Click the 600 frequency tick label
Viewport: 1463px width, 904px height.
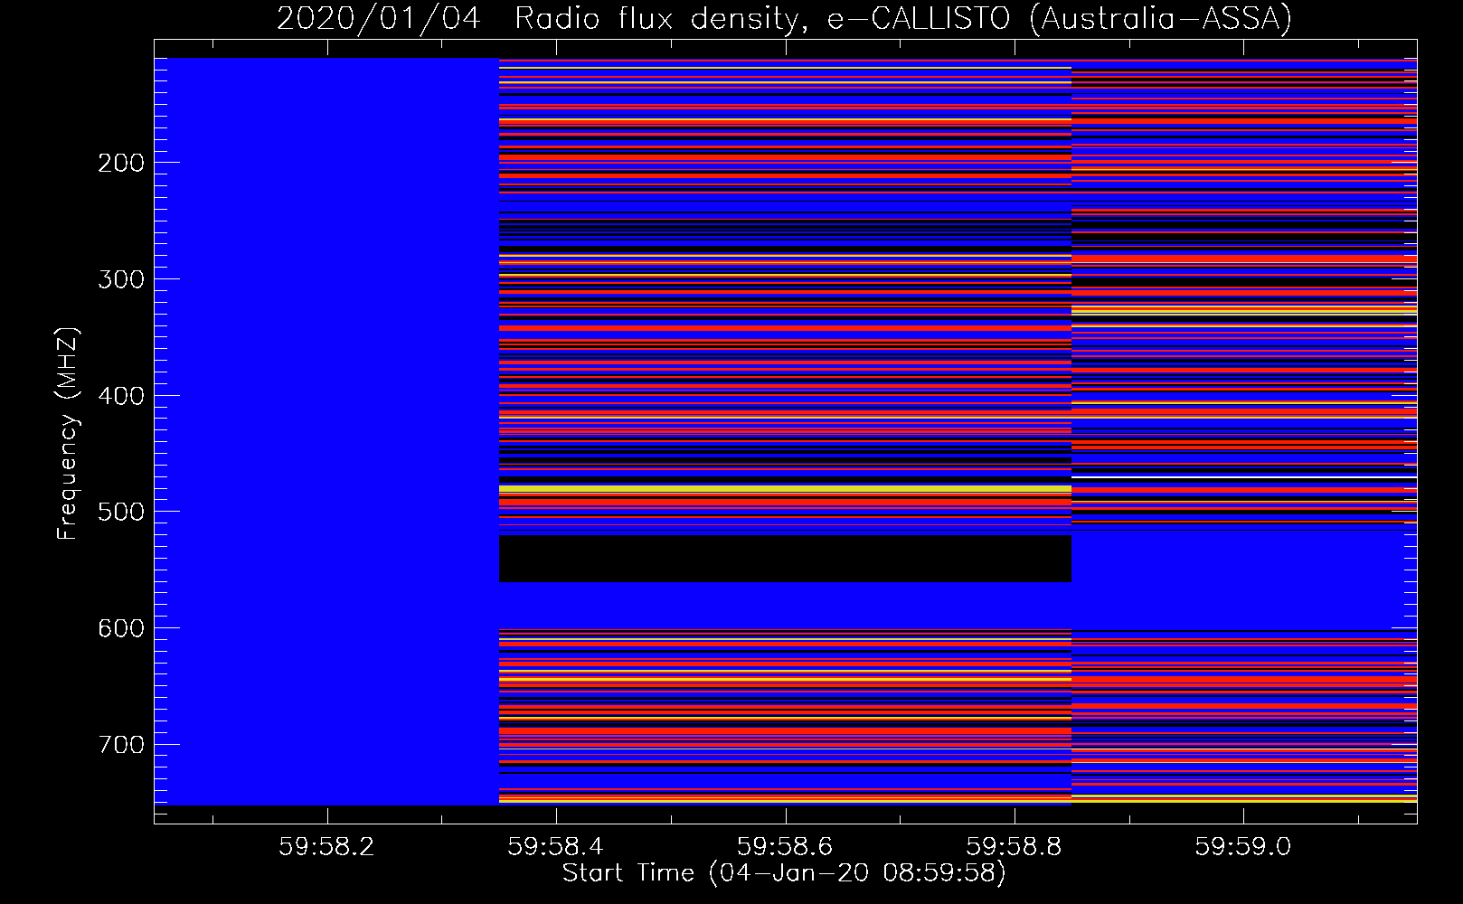121,628
